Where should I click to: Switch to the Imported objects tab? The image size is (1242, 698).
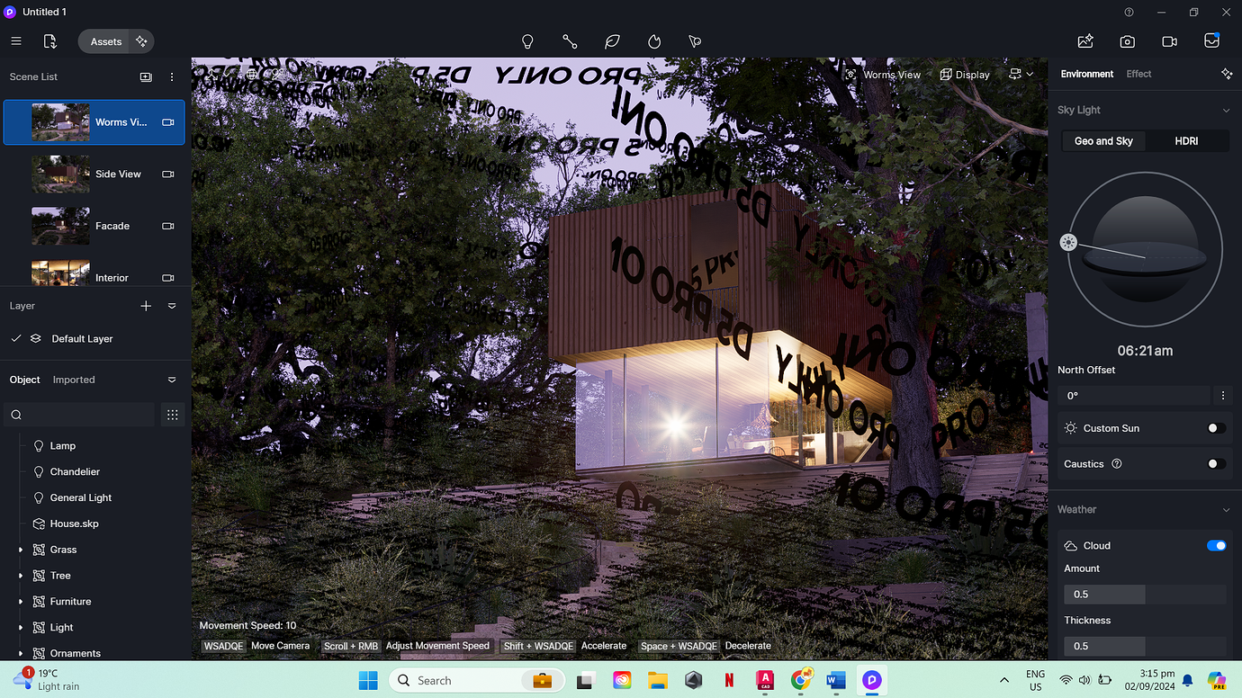(x=74, y=380)
